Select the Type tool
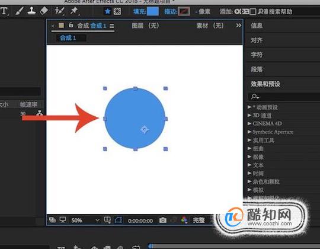Screen dimensions: 320x249 tap(4, 11)
